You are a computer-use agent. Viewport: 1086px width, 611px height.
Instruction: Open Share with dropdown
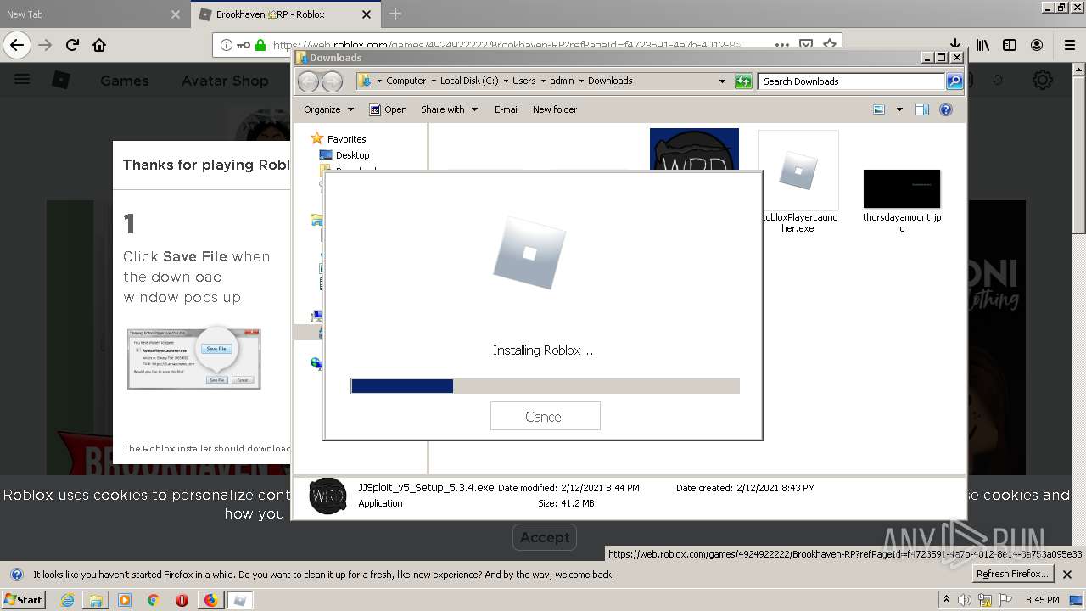(x=449, y=109)
